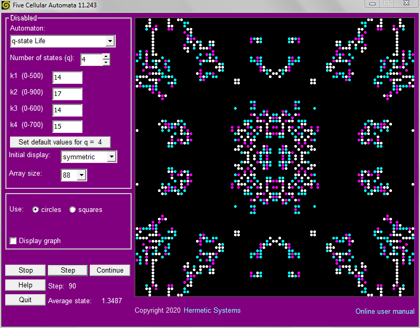Click the k1 input field
Viewport: 420px width, 328px height.
pos(67,78)
